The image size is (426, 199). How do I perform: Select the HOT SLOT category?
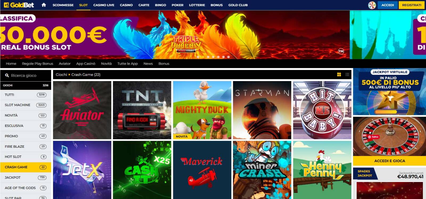tap(26, 157)
